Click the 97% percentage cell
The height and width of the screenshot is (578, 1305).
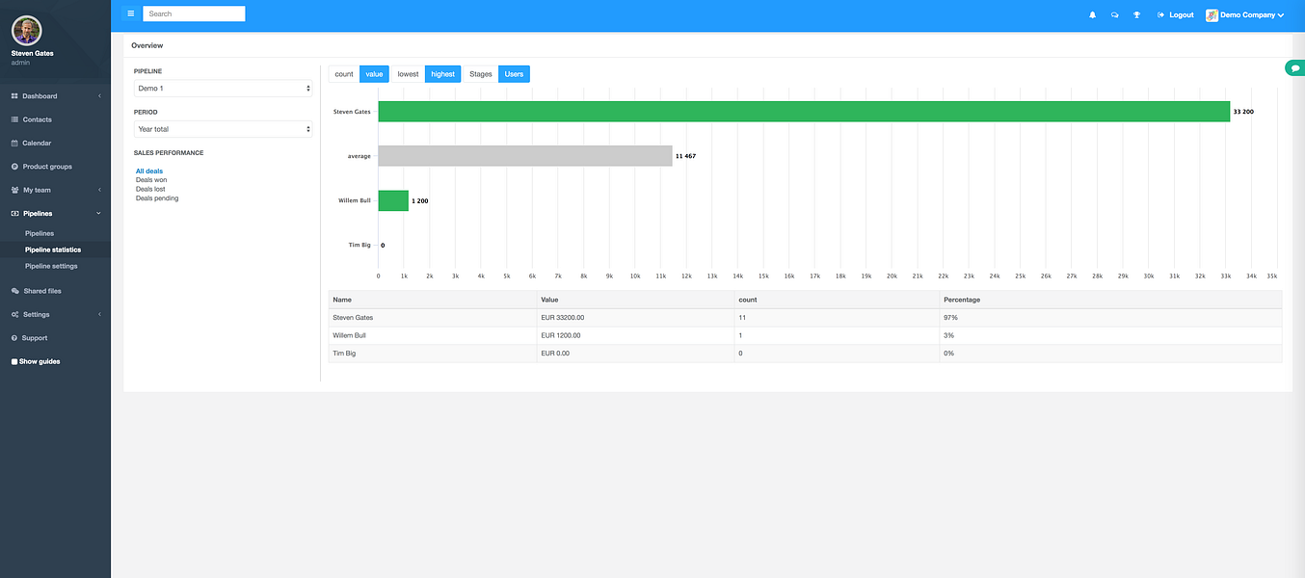[x=1111, y=317]
